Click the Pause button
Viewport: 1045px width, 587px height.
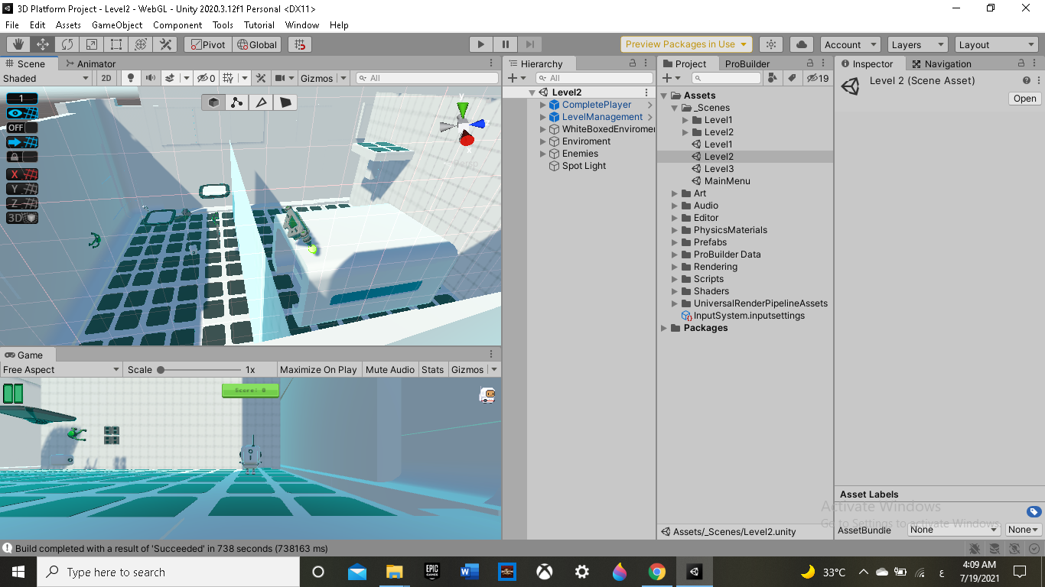(x=506, y=44)
